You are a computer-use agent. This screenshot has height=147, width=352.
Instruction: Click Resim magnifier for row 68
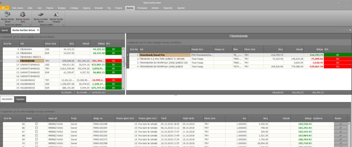click(x=341, y=135)
